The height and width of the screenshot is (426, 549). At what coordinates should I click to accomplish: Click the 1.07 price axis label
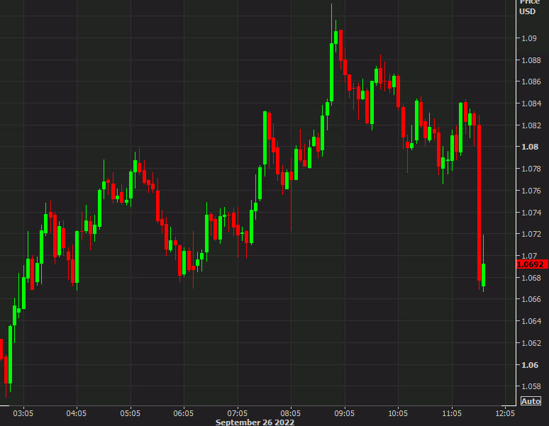point(529,256)
